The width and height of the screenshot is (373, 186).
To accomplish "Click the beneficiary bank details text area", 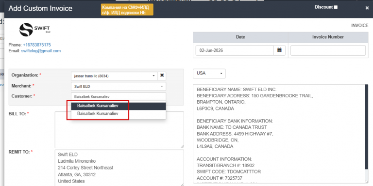I will (279, 134).
